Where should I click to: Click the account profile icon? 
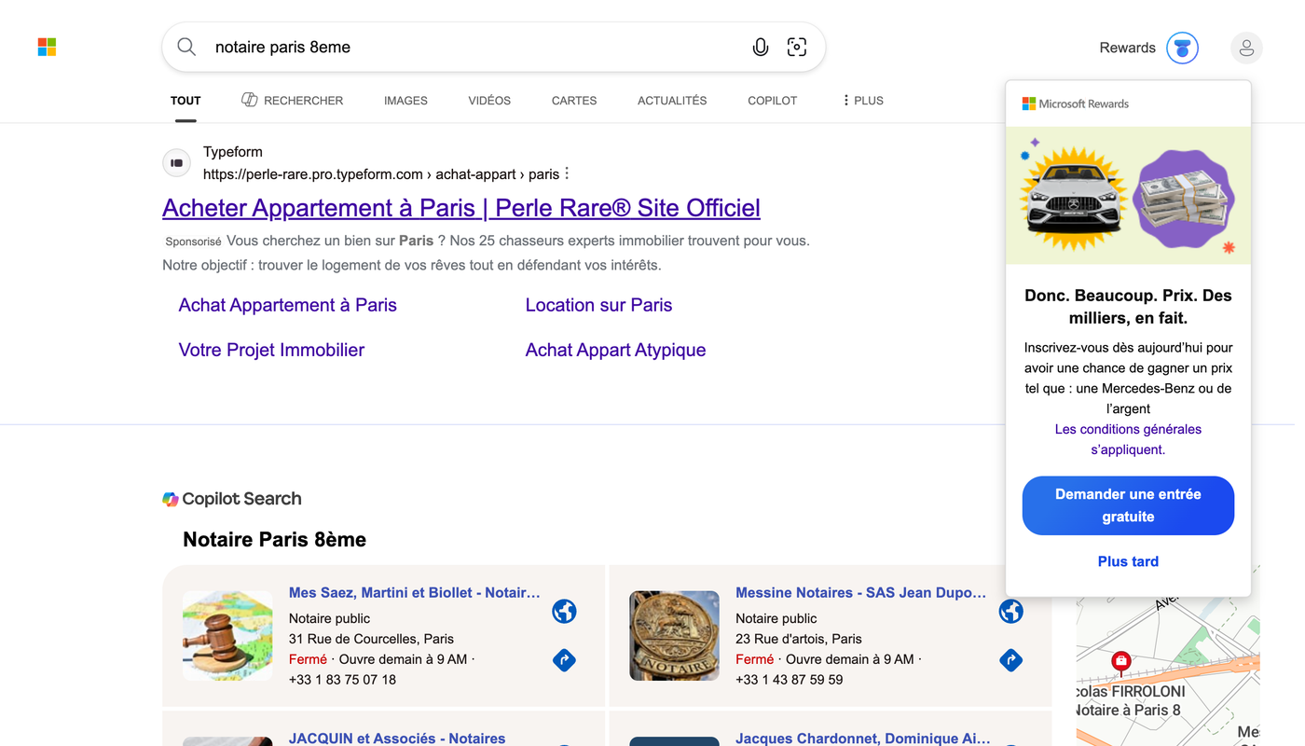coord(1246,48)
